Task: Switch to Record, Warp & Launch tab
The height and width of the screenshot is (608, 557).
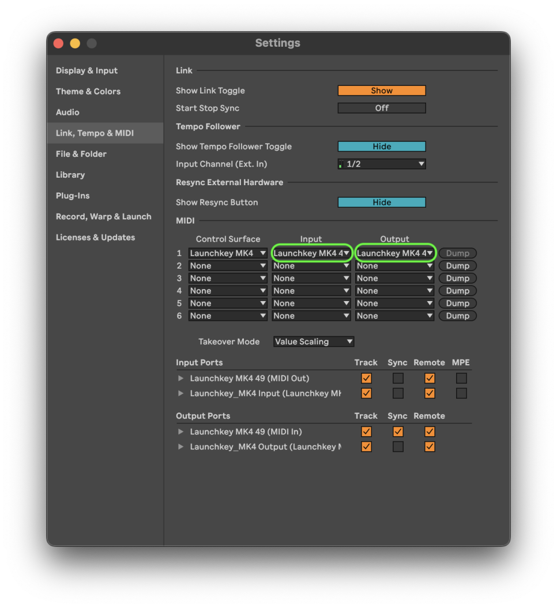Action: (103, 216)
